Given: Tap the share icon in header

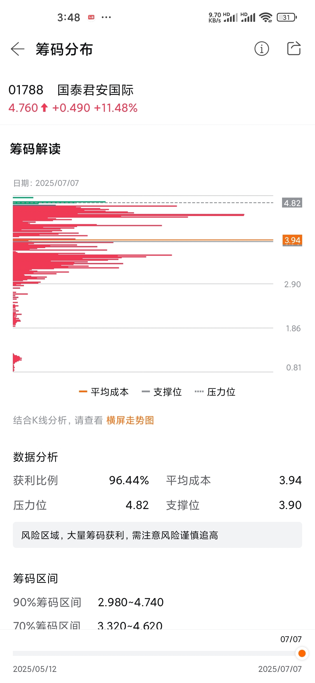Looking at the screenshot, I should click(x=294, y=48).
